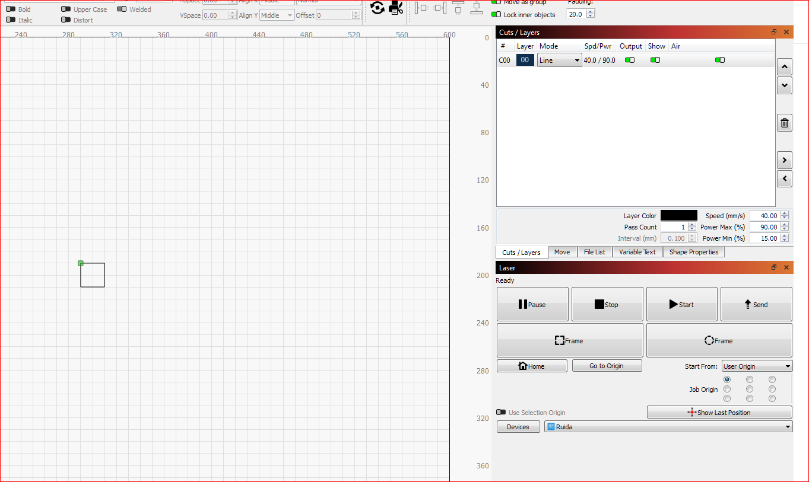The height and width of the screenshot is (482, 809).
Task: Click the Go to Origin button
Action: [607, 366]
